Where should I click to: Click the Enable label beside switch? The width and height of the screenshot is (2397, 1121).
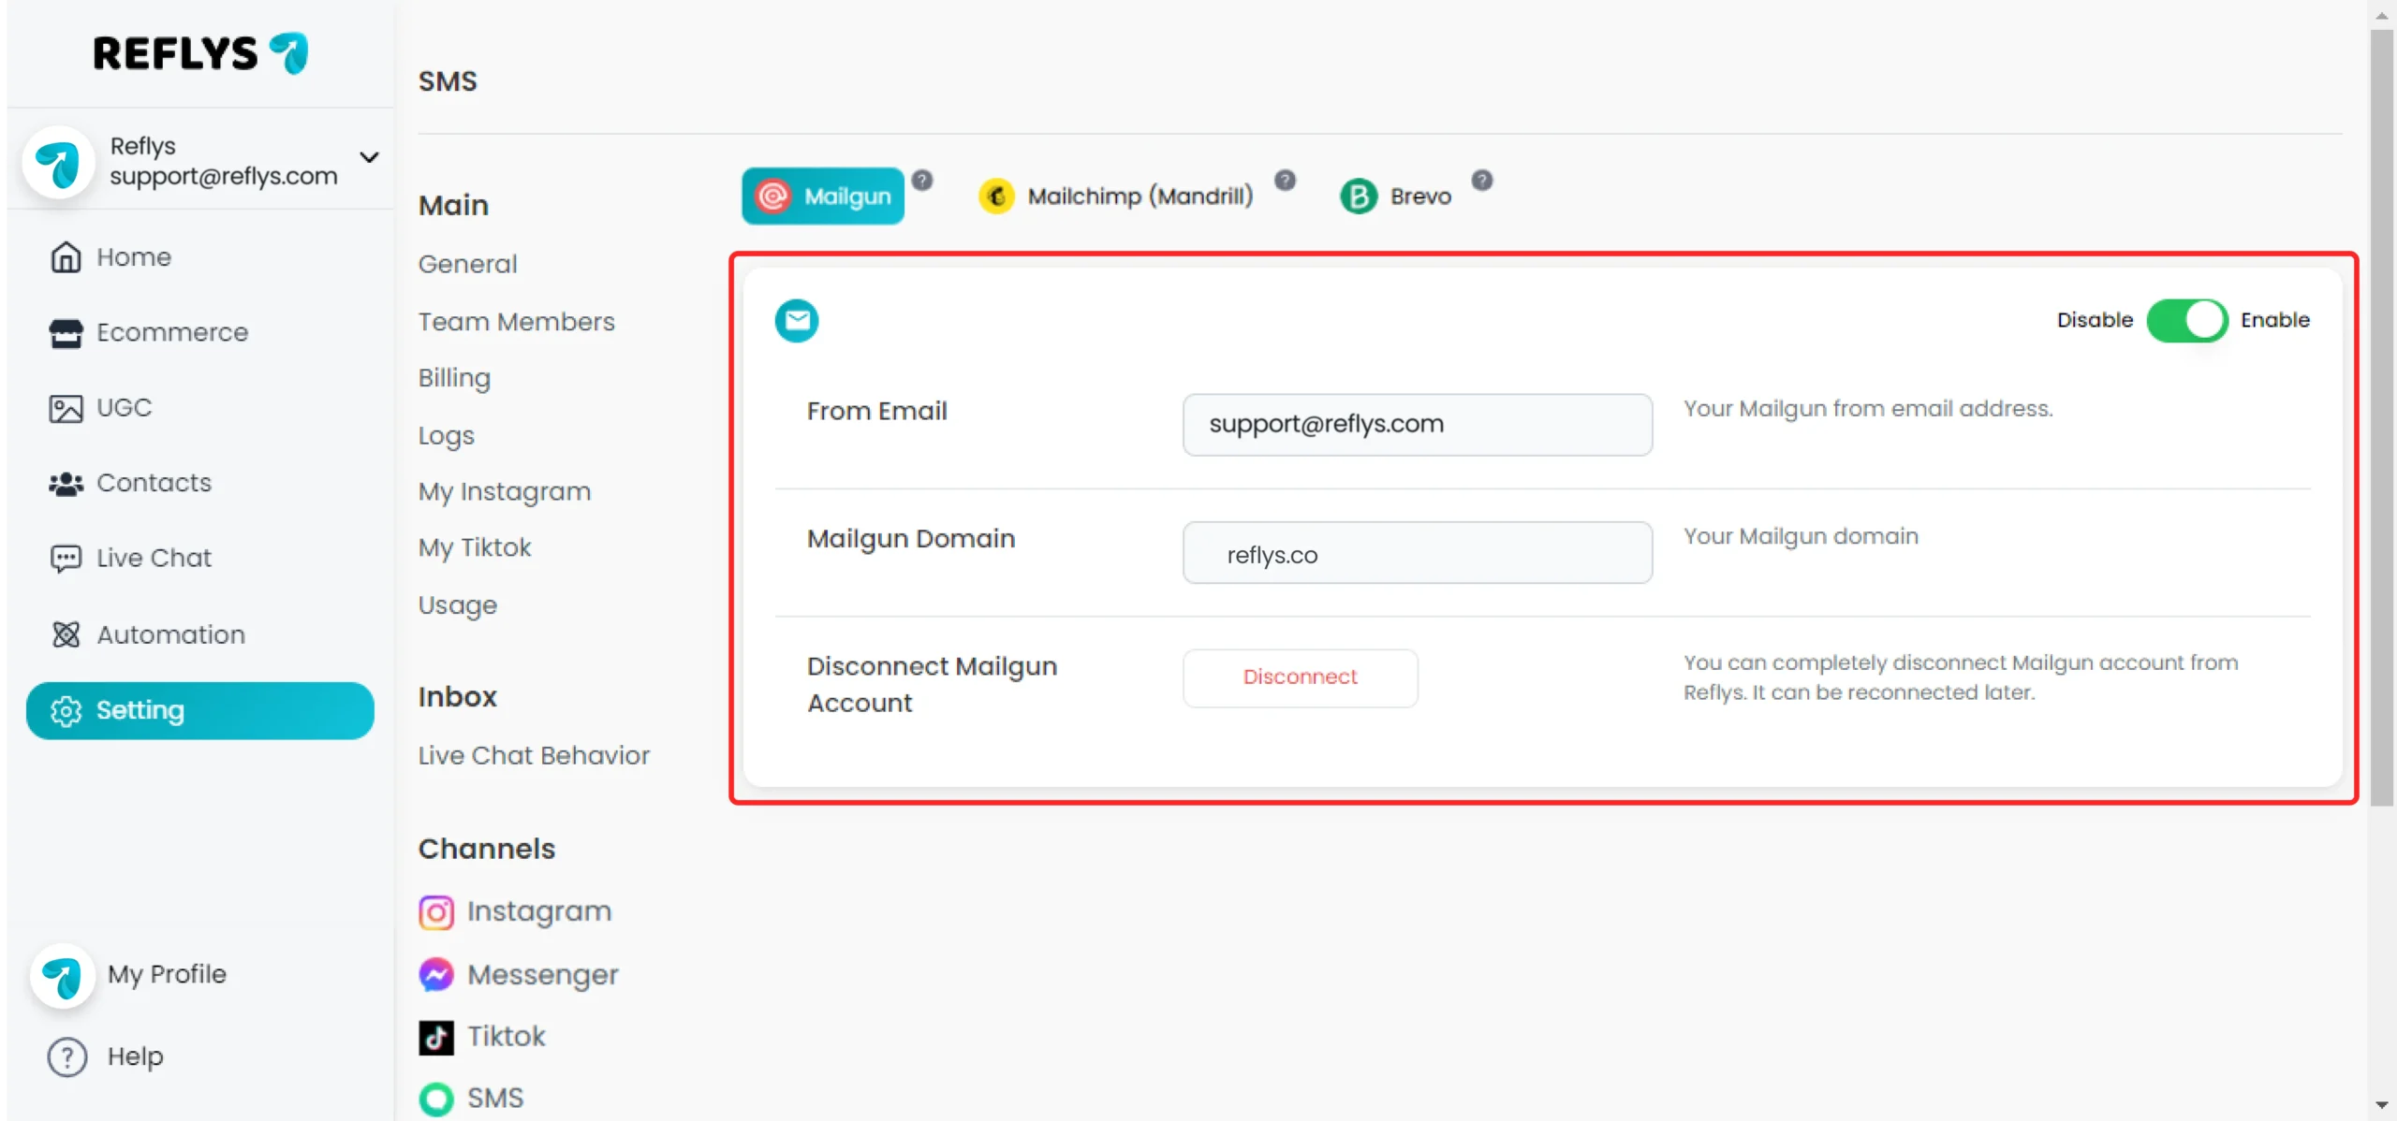pos(2274,320)
